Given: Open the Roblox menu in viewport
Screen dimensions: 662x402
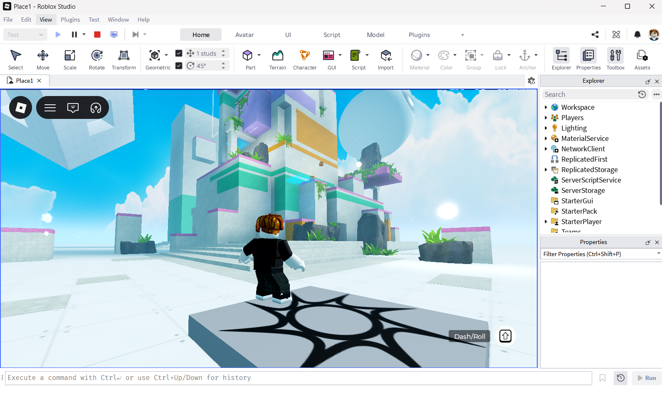Looking at the screenshot, I should click(21, 108).
